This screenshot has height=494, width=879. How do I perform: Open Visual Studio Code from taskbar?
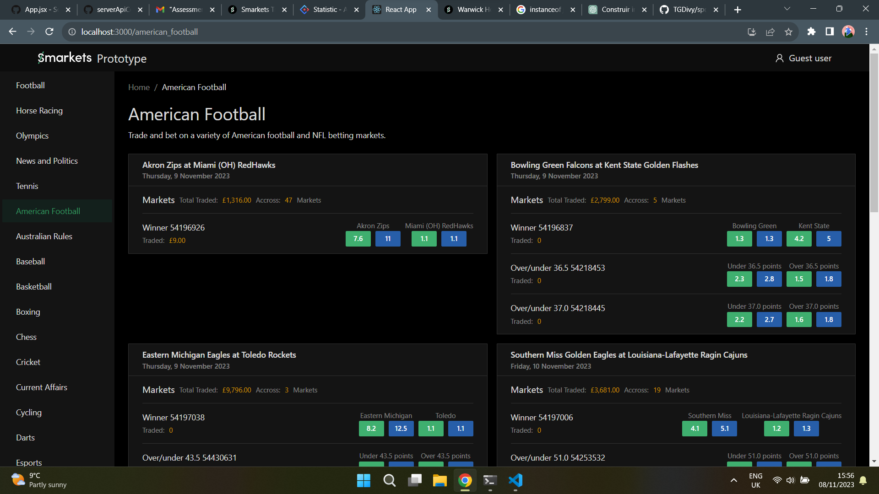coord(515,480)
